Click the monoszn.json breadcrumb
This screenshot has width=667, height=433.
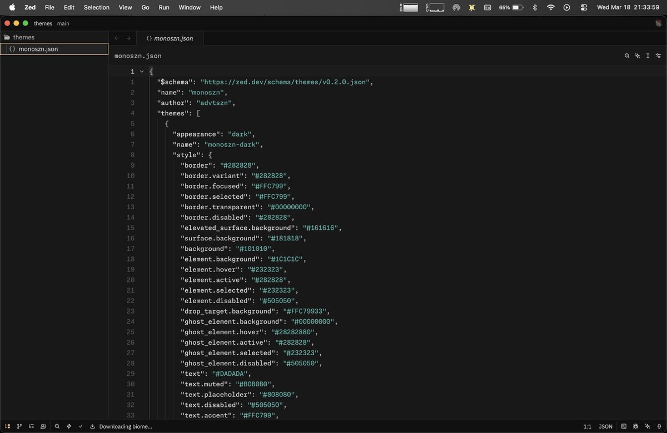[x=138, y=56]
